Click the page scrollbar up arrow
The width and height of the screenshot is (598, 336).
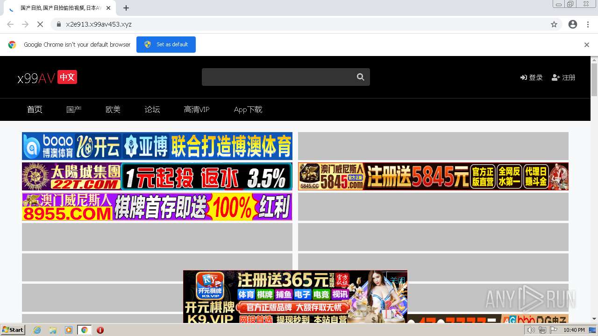coord(594,60)
